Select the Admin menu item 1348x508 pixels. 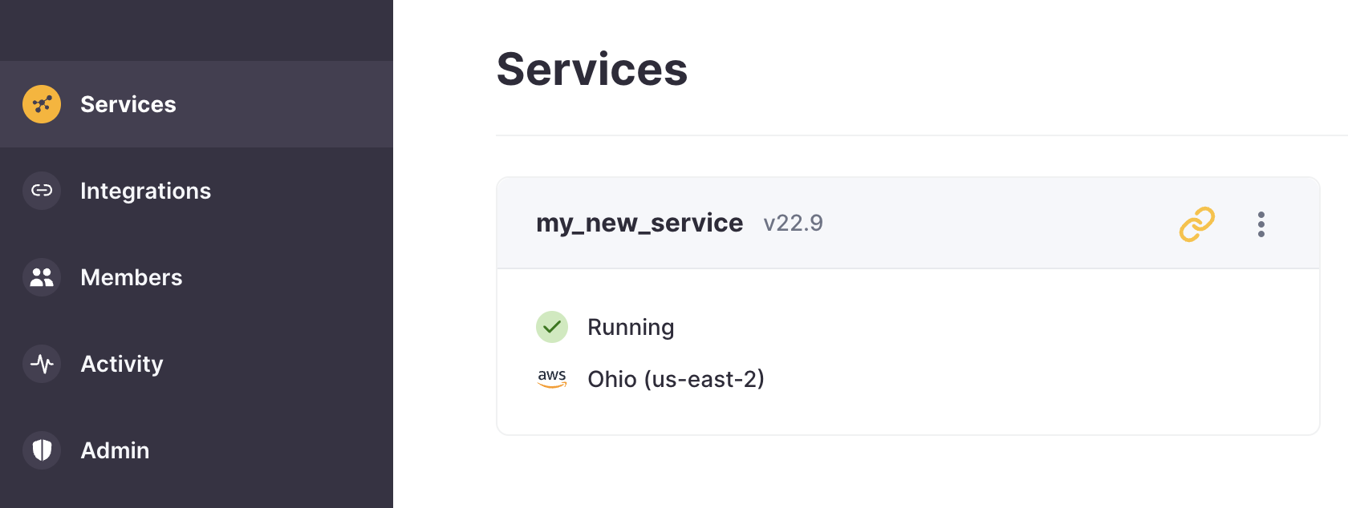click(115, 450)
